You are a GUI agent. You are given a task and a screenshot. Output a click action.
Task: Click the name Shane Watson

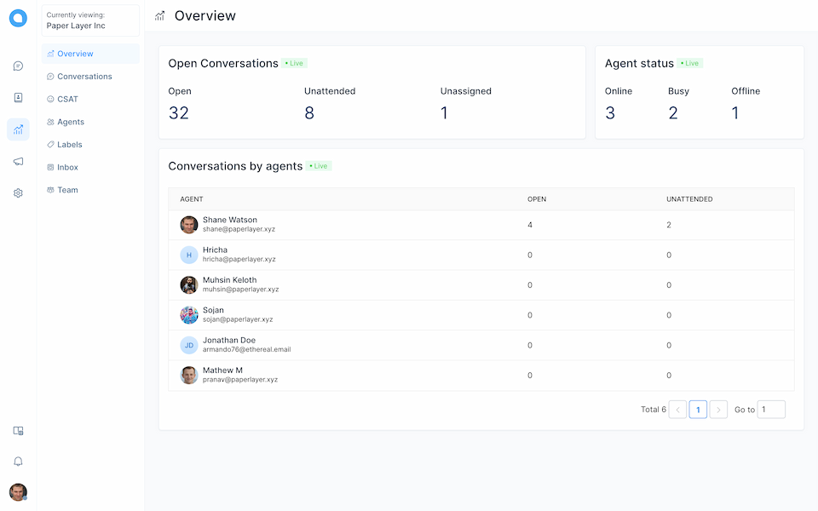(229, 220)
